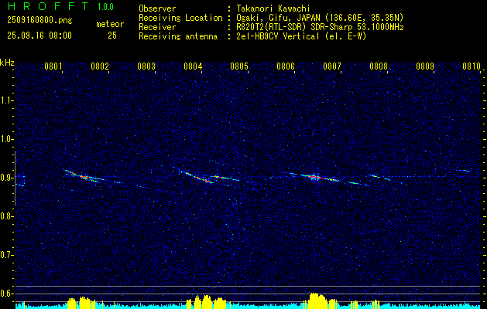This screenshot has width=487, height=309.
Task: Click the 1.1 kHz axis label
Action: click(6, 100)
